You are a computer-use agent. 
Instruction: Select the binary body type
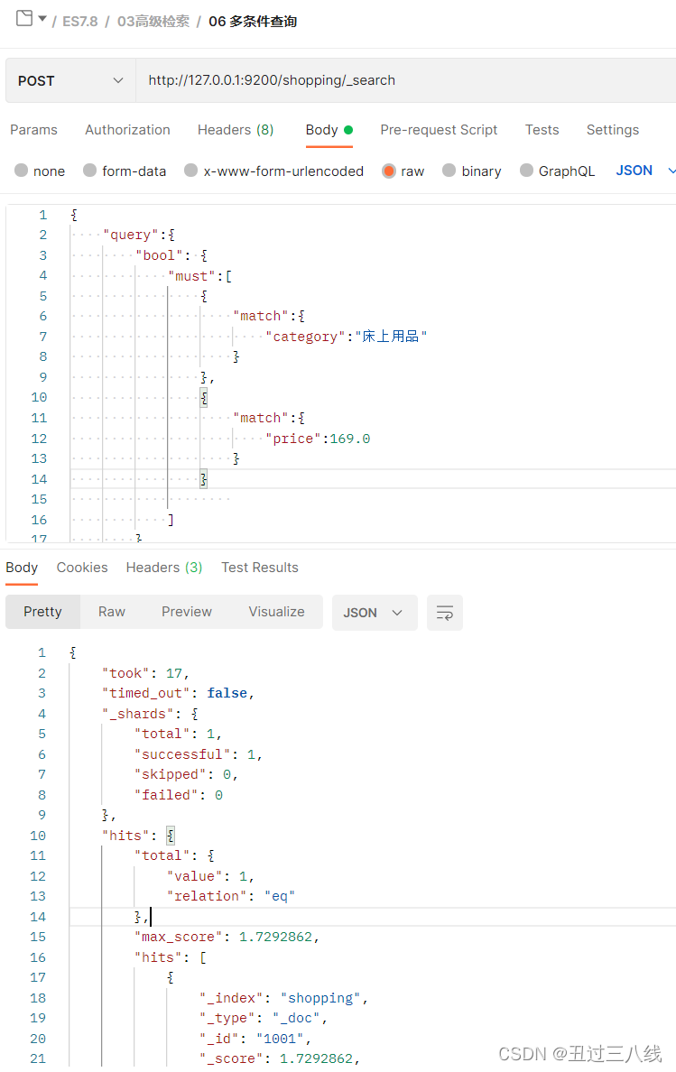(472, 171)
